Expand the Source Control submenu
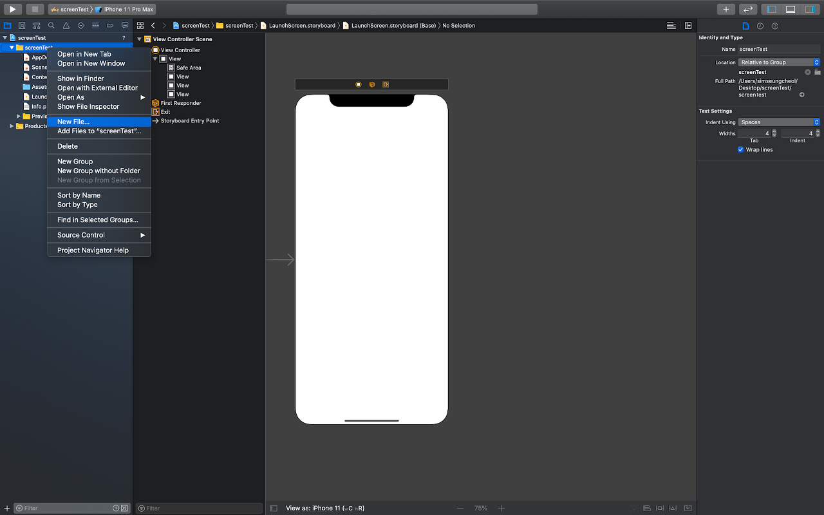This screenshot has width=824, height=515. pos(99,235)
